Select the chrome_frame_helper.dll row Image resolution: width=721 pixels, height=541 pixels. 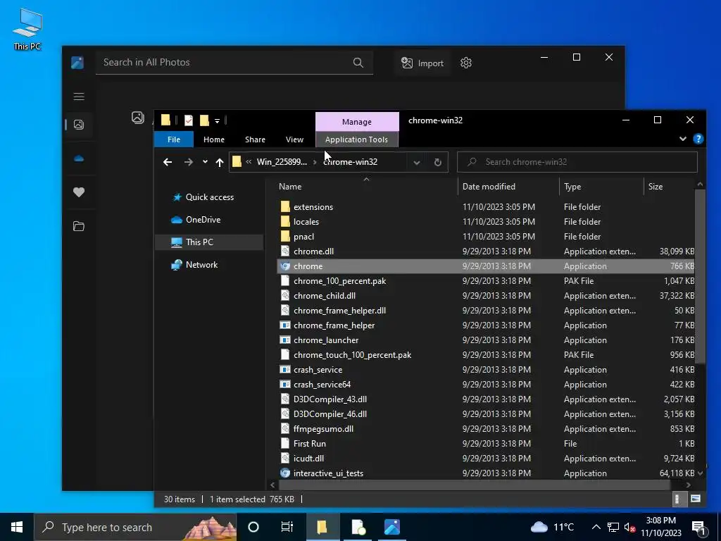(x=486, y=311)
